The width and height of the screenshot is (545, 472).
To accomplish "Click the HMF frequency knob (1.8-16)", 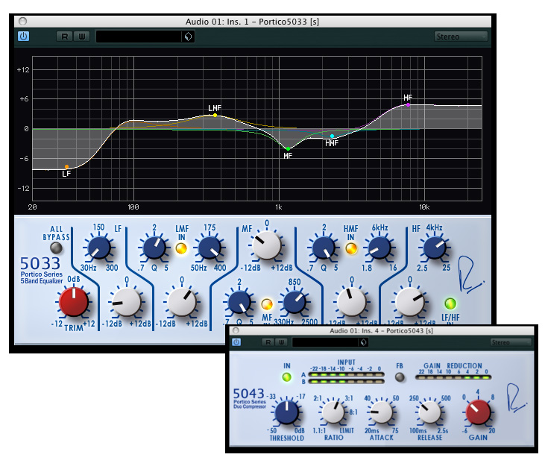I will coord(379,248).
